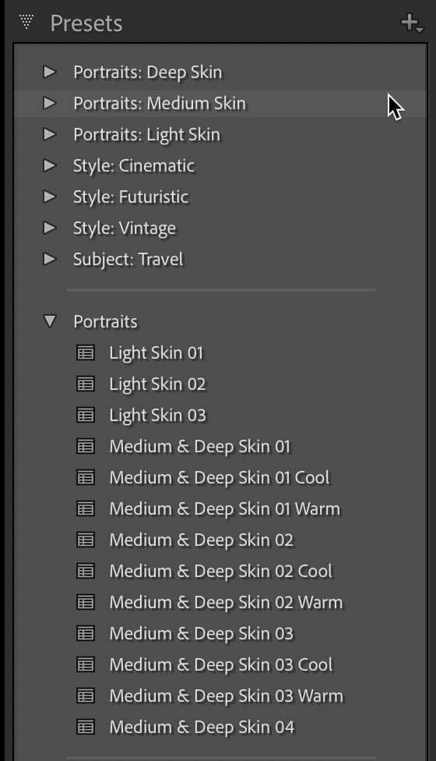Expand the Style: Cinematic group
This screenshot has height=761, width=436.
pyautogui.click(x=49, y=165)
